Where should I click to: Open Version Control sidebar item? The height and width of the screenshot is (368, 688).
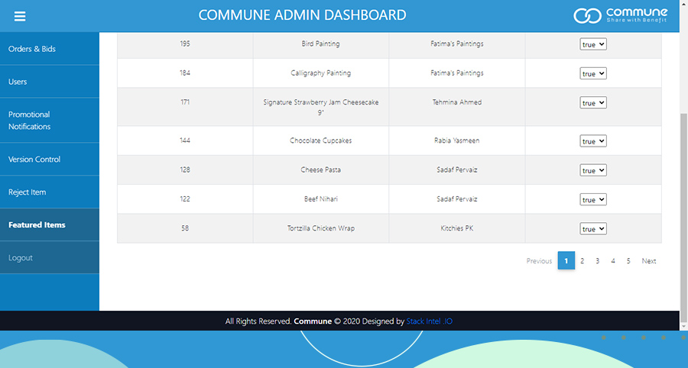pos(34,160)
